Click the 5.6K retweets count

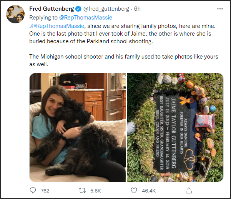click(x=95, y=191)
